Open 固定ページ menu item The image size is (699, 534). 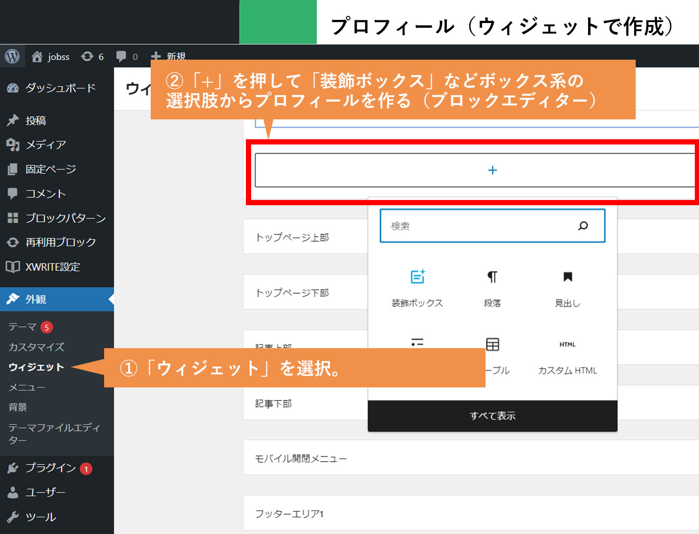click(57, 169)
